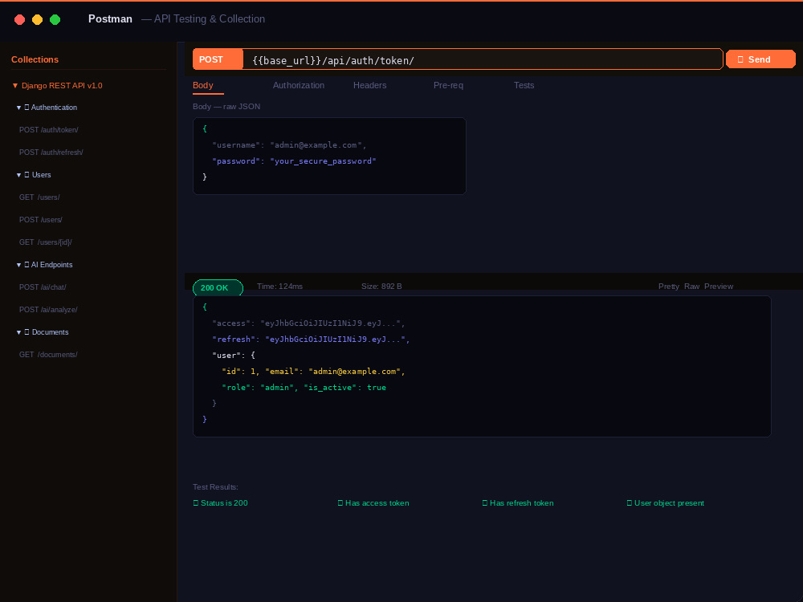Open GET /users/ request
This screenshot has width=803, height=602.
[x=39, y=197]
